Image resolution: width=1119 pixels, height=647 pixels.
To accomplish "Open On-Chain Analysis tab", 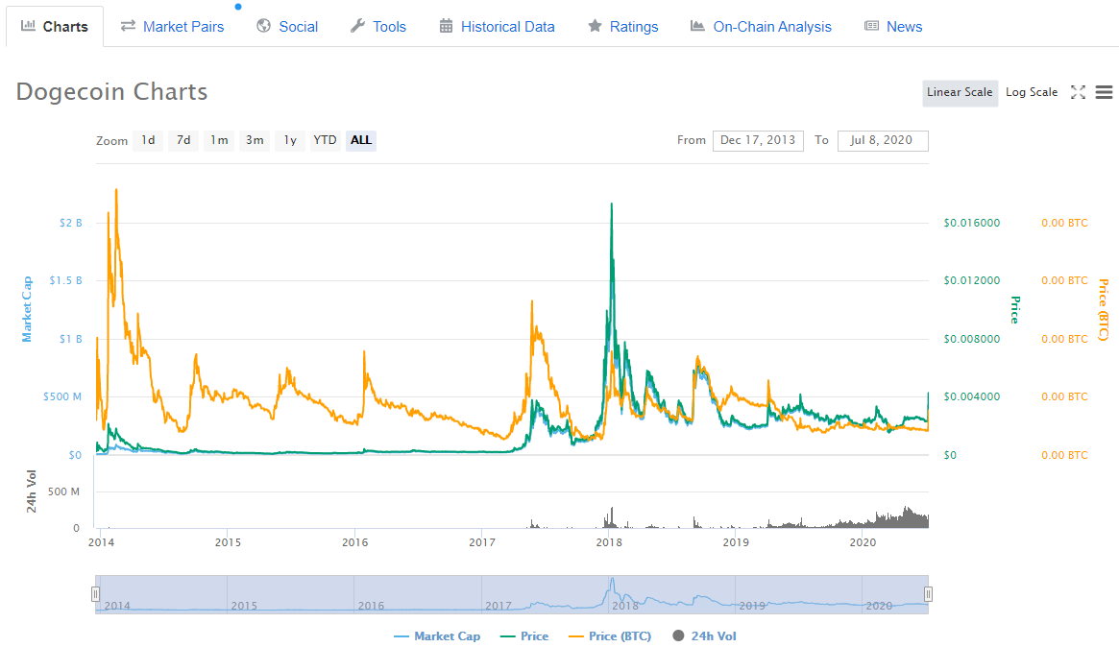I will (x=761, y=26).
